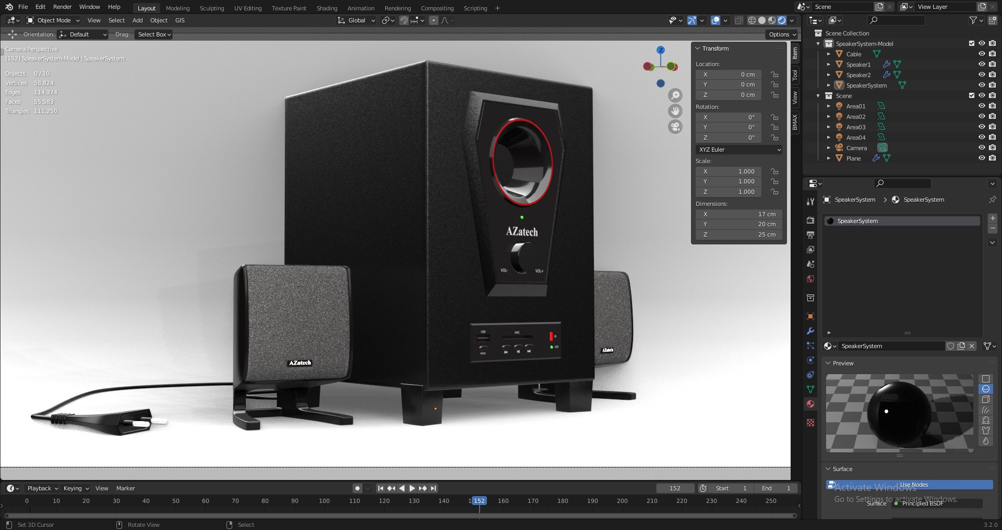1002x530 pixels.
Task: Disable Plane in renders
Action: (x=992, y=158)
